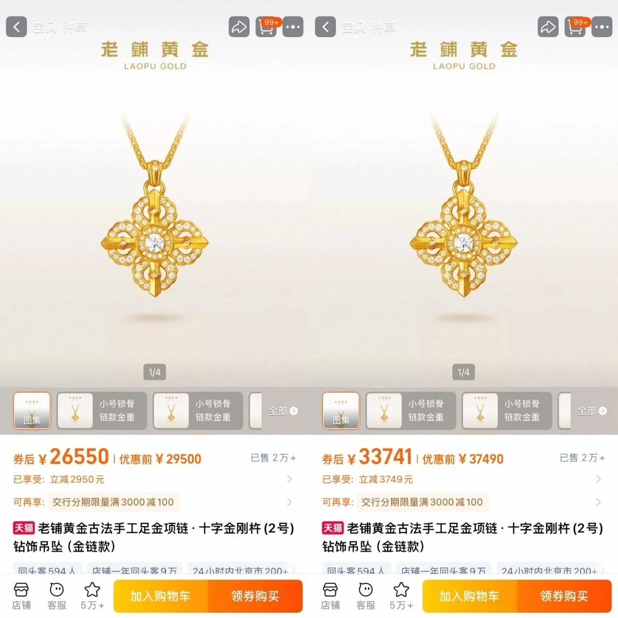The image size is (618, 618).
Task: Open shopping cart in left screenshot
Action: [x=266, y=27]
